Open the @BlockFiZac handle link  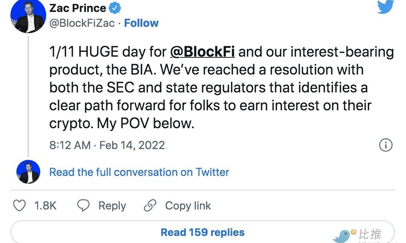tap(82, 23)
